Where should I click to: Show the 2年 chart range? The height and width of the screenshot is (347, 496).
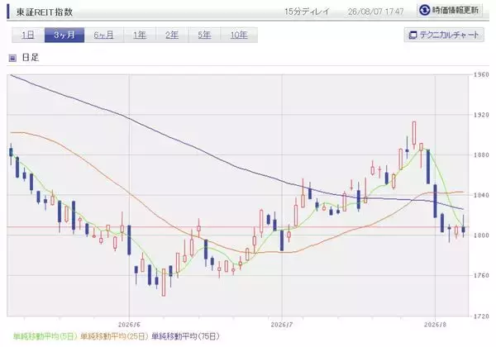[172, 35]
